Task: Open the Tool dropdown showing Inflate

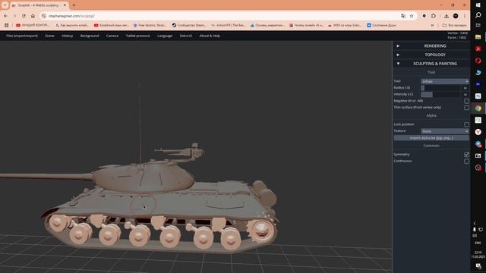Action: click(444, 81)
